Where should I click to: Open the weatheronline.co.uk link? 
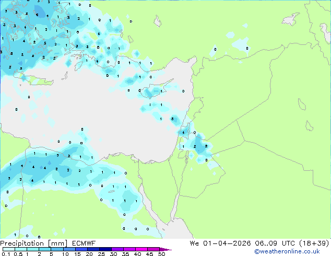pyautogui.click(x=287, y=251)
